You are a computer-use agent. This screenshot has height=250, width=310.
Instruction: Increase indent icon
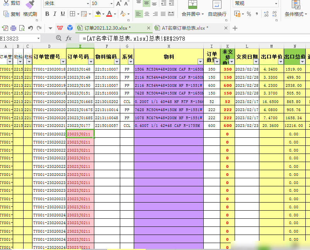(x=172, y=3)
